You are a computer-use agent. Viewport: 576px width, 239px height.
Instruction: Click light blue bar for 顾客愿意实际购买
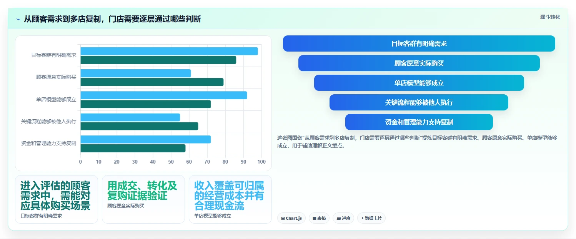point(136,73)
